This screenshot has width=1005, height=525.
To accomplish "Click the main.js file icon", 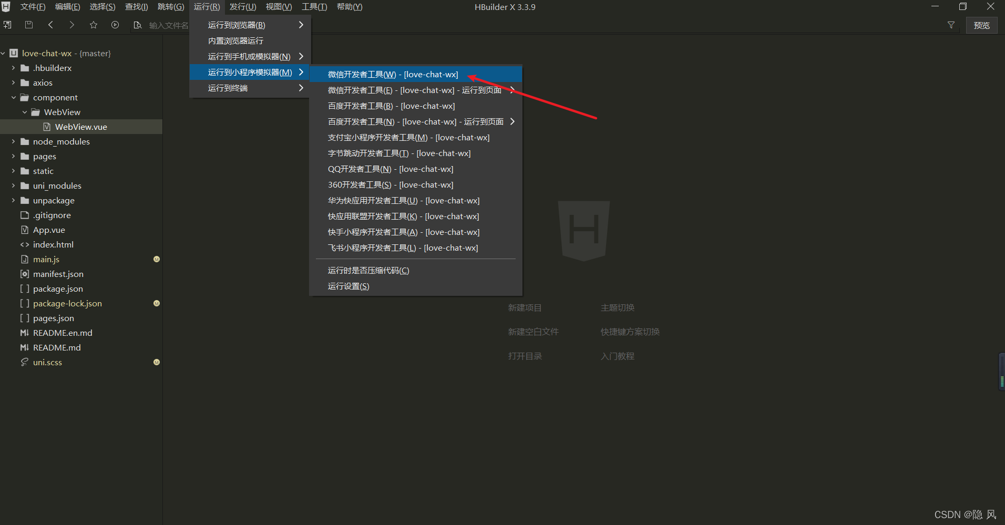I will [25, 259].
